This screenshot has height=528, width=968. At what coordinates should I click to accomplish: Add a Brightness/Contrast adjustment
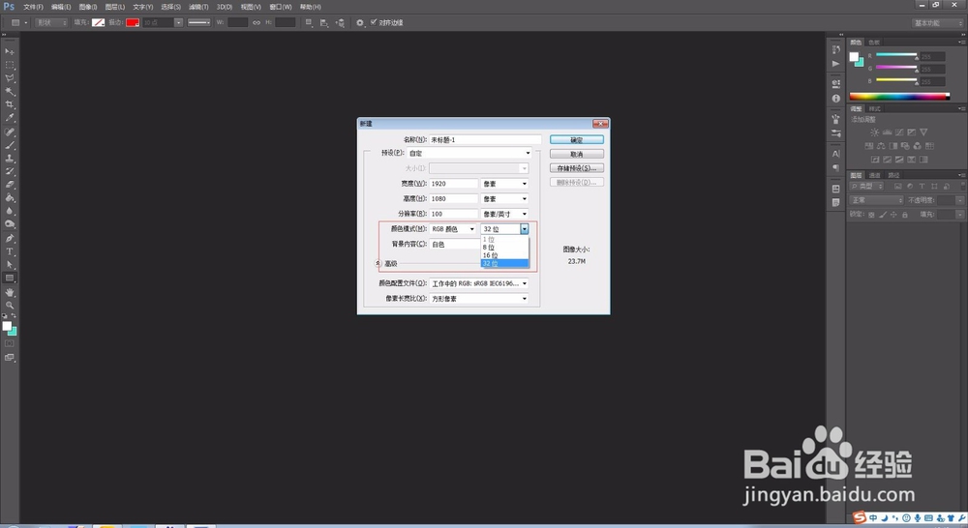tap(875, 132)
